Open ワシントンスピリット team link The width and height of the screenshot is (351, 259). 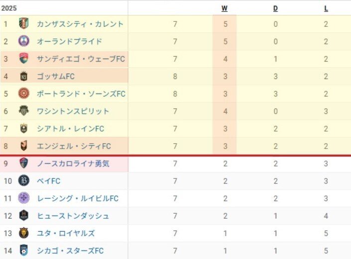[73, 111]
